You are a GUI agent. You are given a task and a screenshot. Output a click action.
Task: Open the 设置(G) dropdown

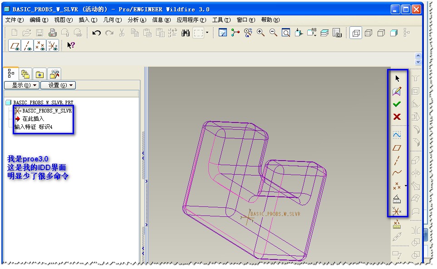tap(58, 85)
